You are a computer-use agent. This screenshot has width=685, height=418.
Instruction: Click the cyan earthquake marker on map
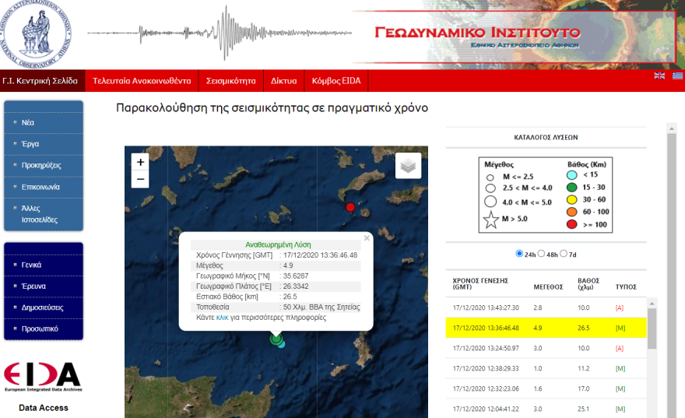click(282, 344)
